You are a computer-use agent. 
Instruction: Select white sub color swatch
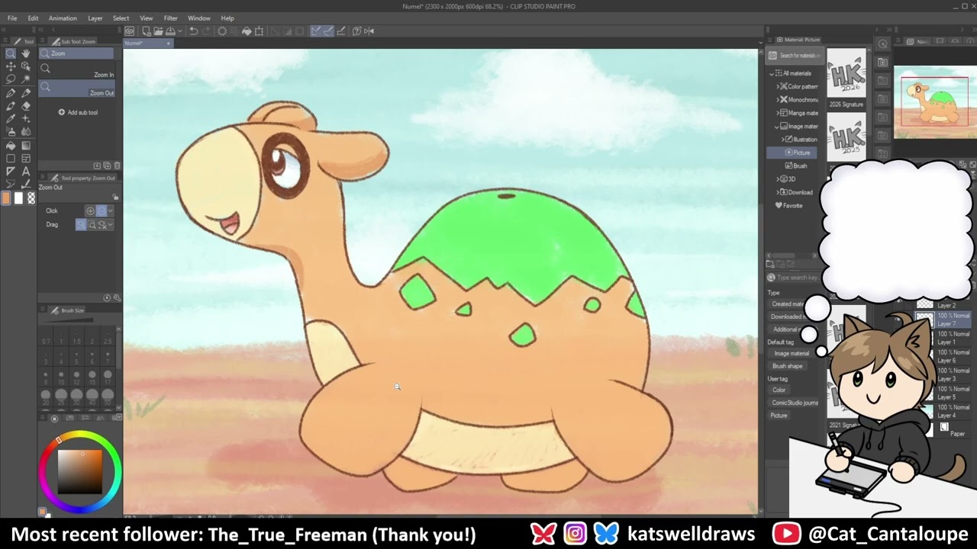click(19, 198)
